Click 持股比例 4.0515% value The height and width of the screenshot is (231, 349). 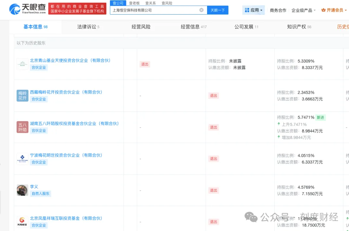(306, 155)
